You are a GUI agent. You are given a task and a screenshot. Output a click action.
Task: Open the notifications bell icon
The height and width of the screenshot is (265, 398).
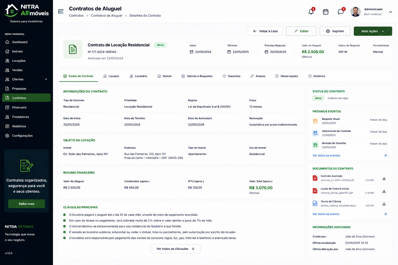point(311,12)
